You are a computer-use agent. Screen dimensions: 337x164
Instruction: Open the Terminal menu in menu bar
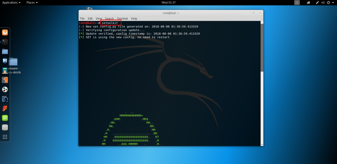[x=122, y=18]
